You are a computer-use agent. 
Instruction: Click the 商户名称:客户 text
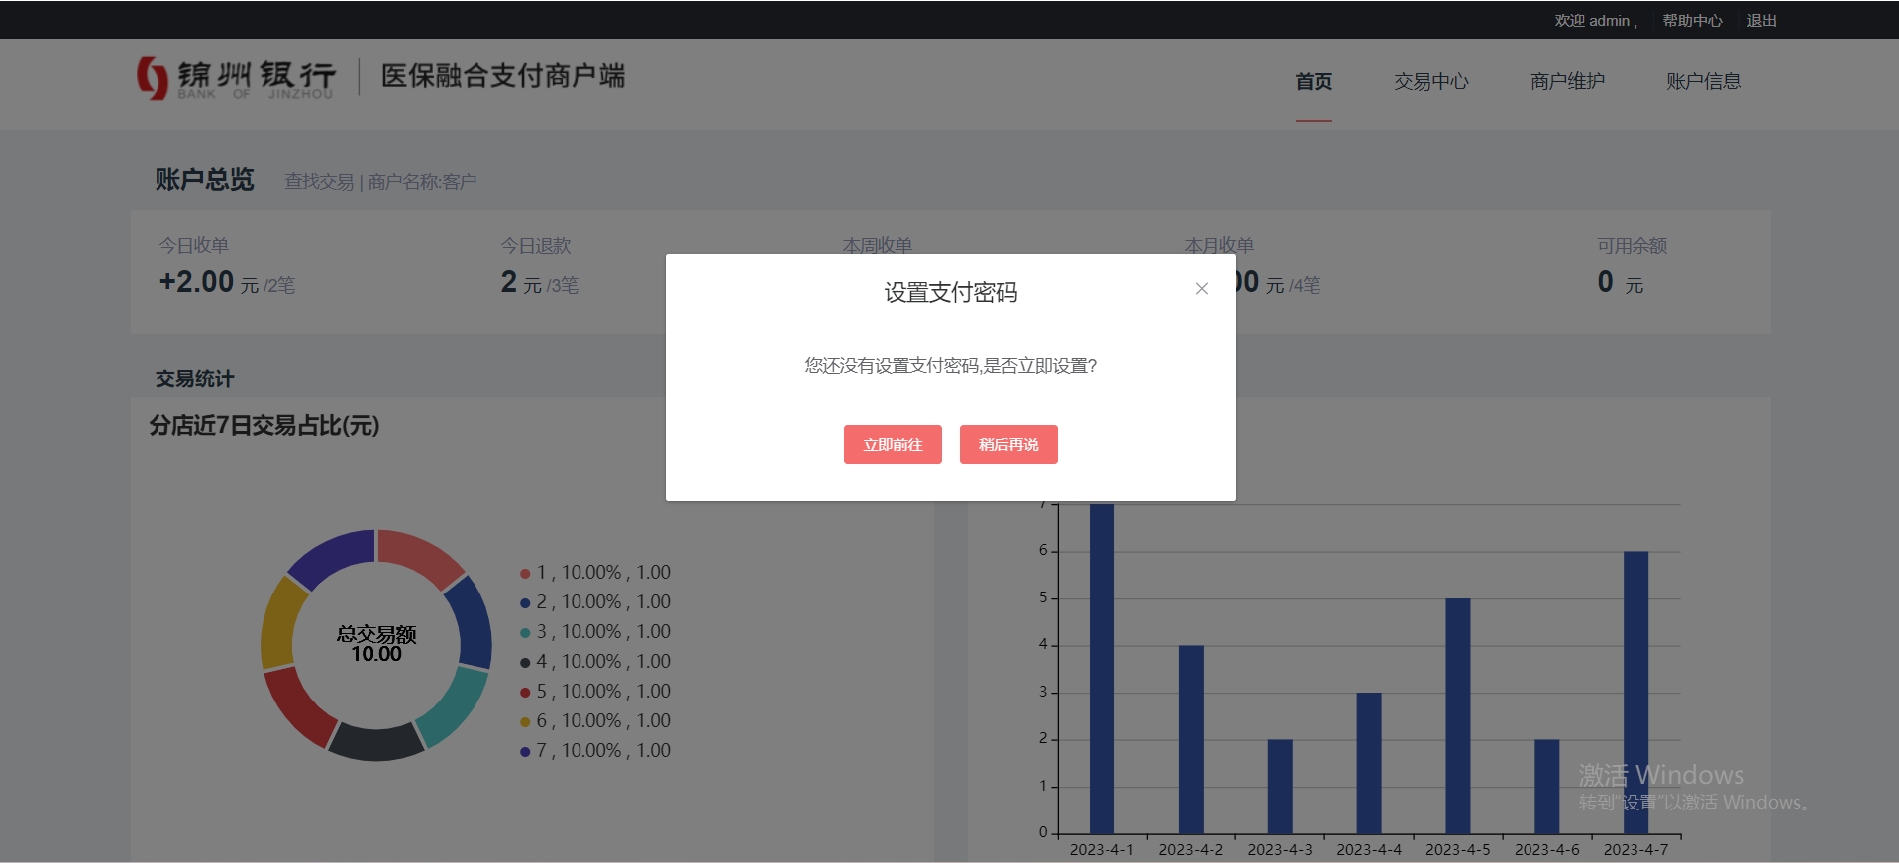pos(422,182)
